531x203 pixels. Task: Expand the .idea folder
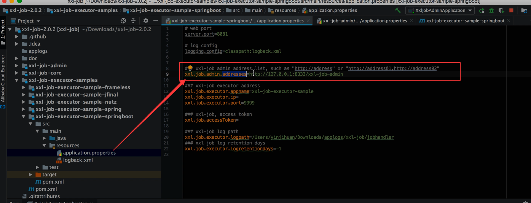click(x=17, y=44)
